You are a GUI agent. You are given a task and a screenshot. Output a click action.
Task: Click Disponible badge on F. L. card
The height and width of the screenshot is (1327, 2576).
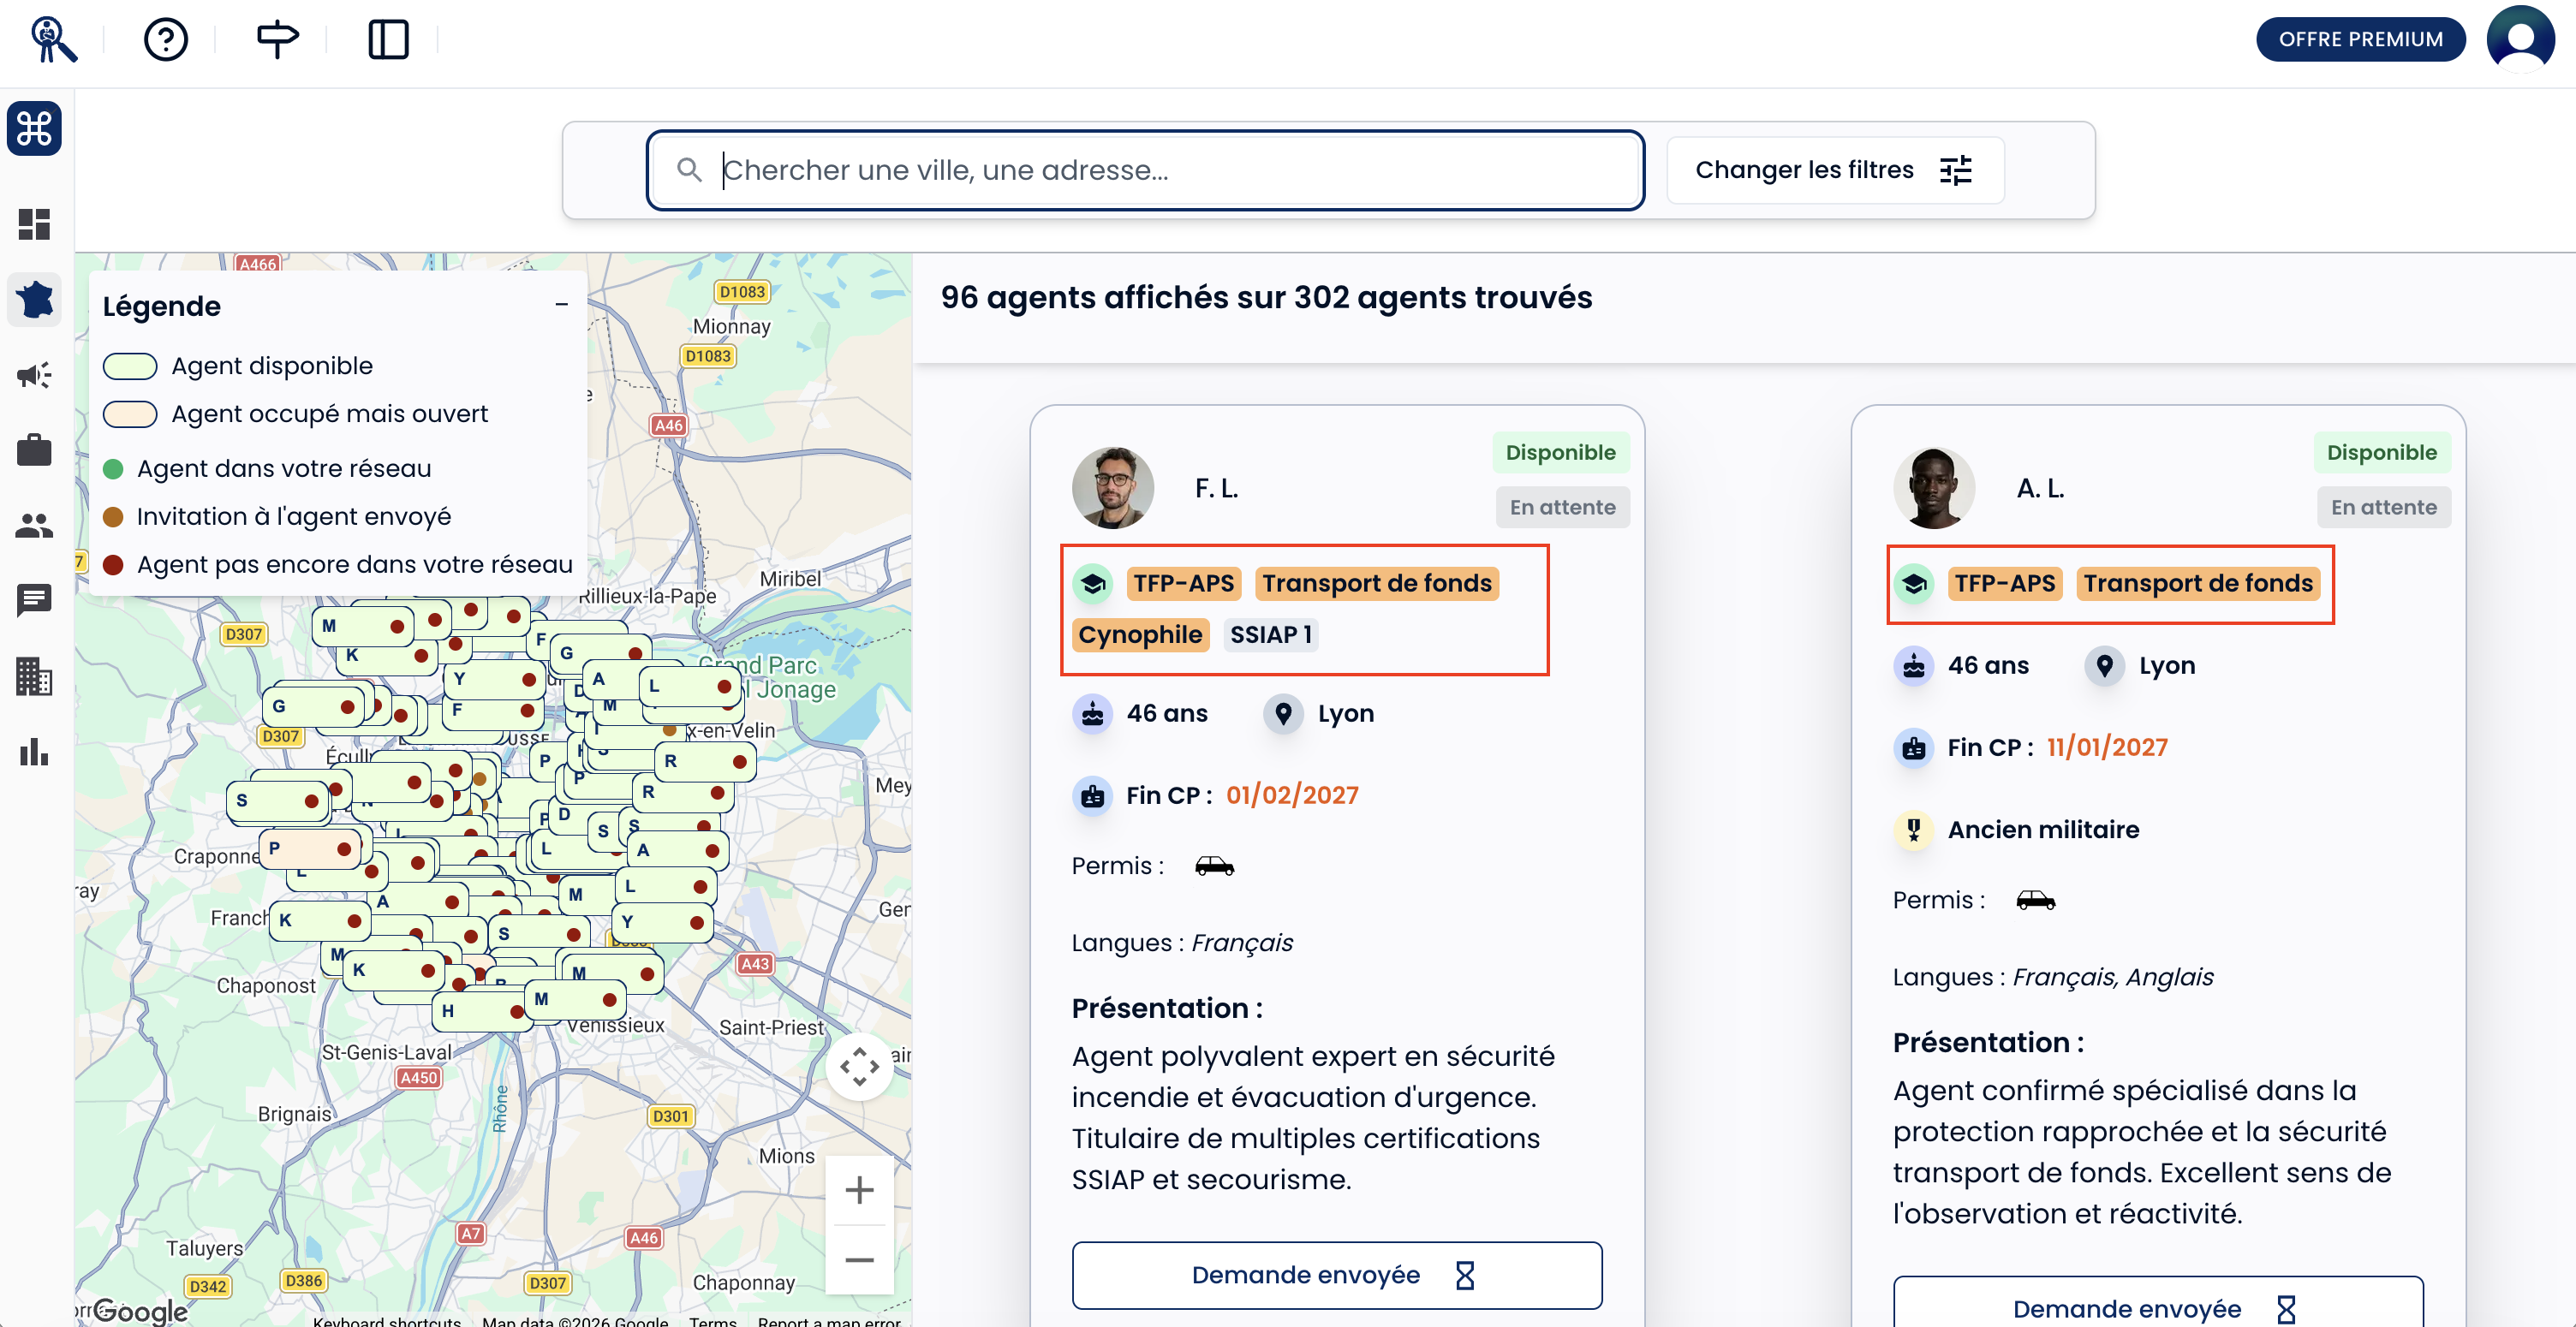(x=1560, y=453)
